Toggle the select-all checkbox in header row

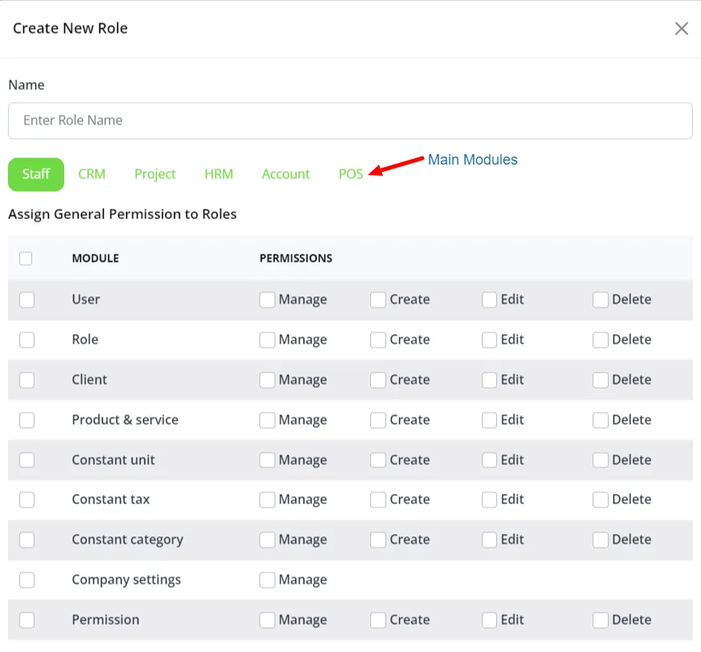tap(26, 259)
